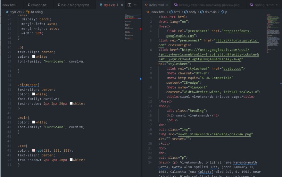This screenshot has width=282, height=177.
Task: Click the .cop selector in style.css
Action: coord(21,146)
